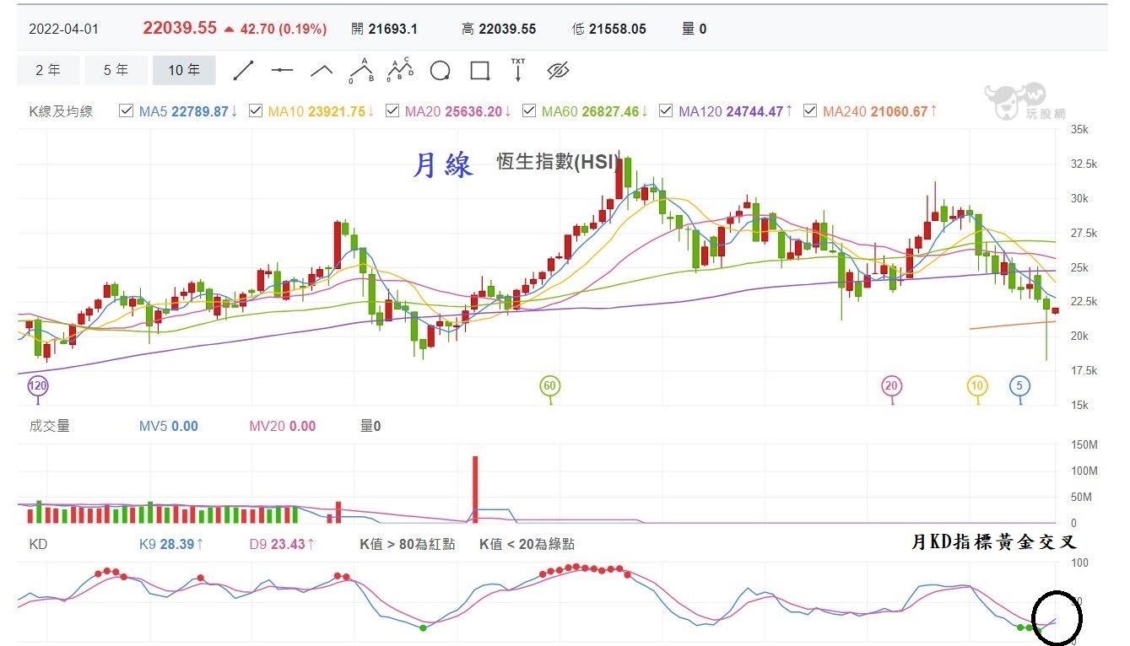Image resolution: width=1130 pixels, height=646 pixels.
Task: Select the rectangle drawing tool
Action: 479,71
